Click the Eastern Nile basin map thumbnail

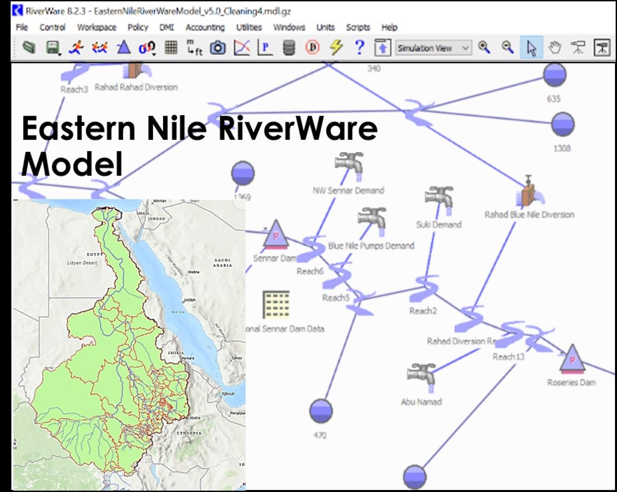[129, 344]
